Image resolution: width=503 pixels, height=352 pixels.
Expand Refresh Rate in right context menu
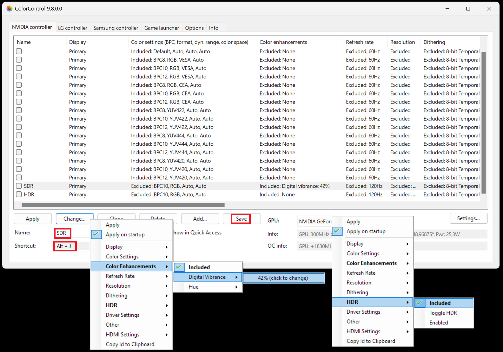373,273
